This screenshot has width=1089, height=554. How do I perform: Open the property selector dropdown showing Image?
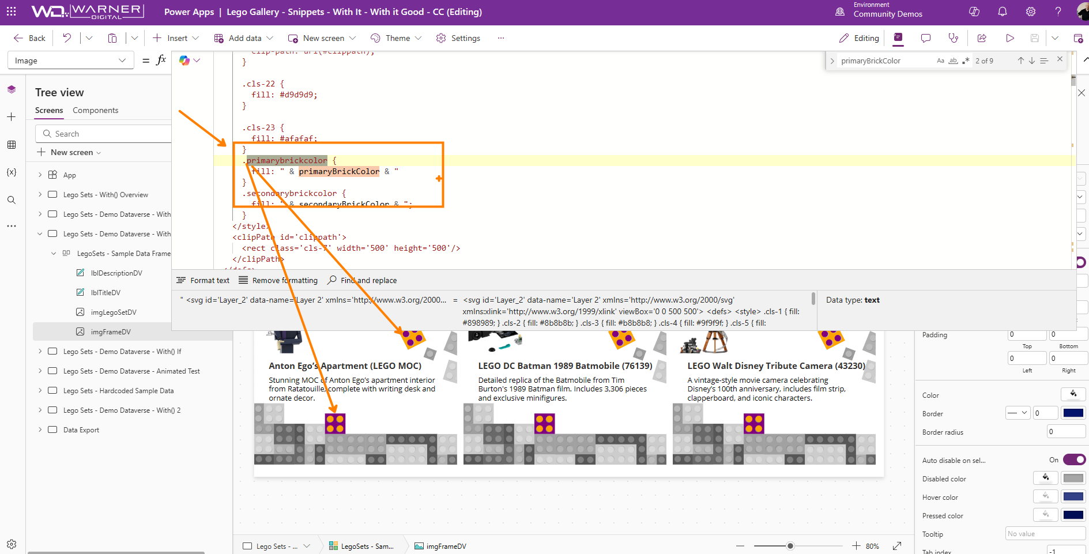point(70,61)
